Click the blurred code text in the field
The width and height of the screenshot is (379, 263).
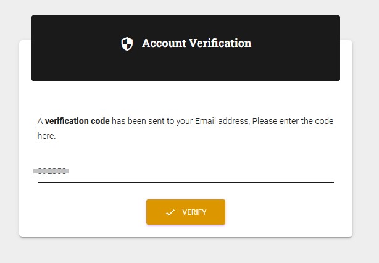(51, 171)
